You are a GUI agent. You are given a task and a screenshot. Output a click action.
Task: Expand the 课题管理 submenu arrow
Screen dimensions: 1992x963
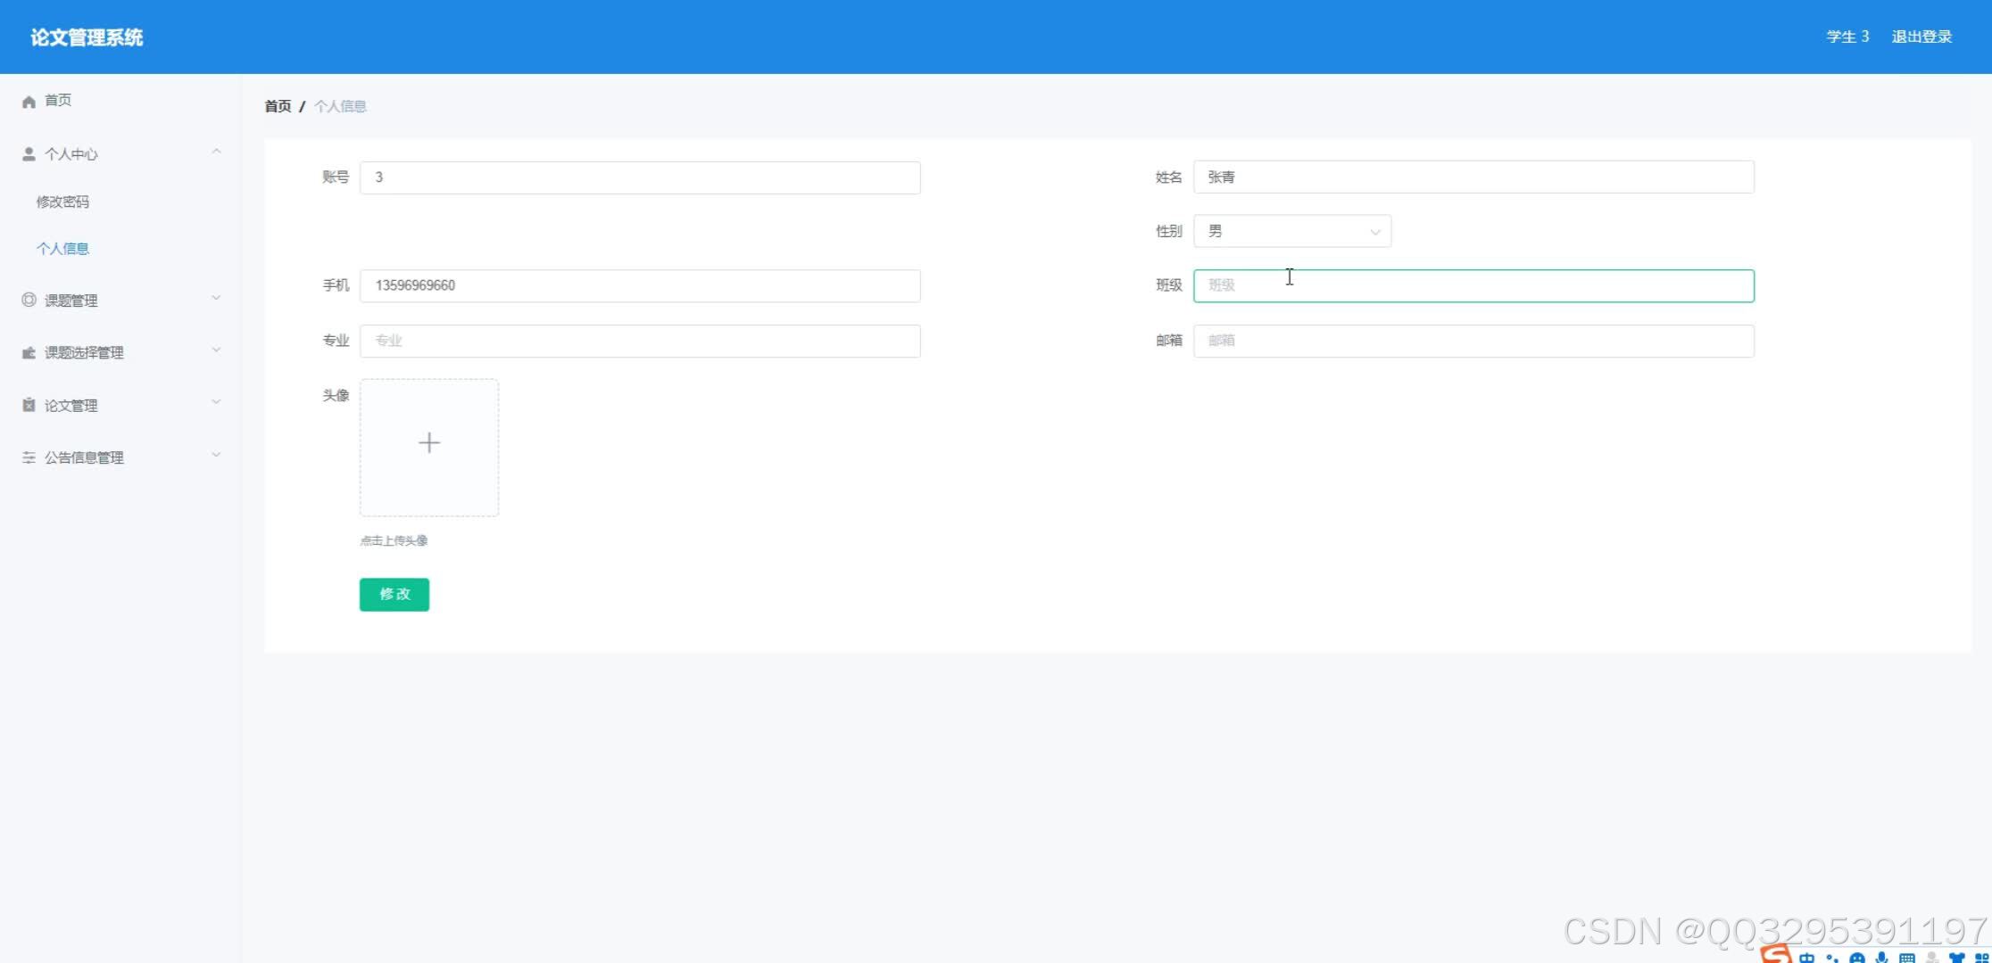[216, 299]
